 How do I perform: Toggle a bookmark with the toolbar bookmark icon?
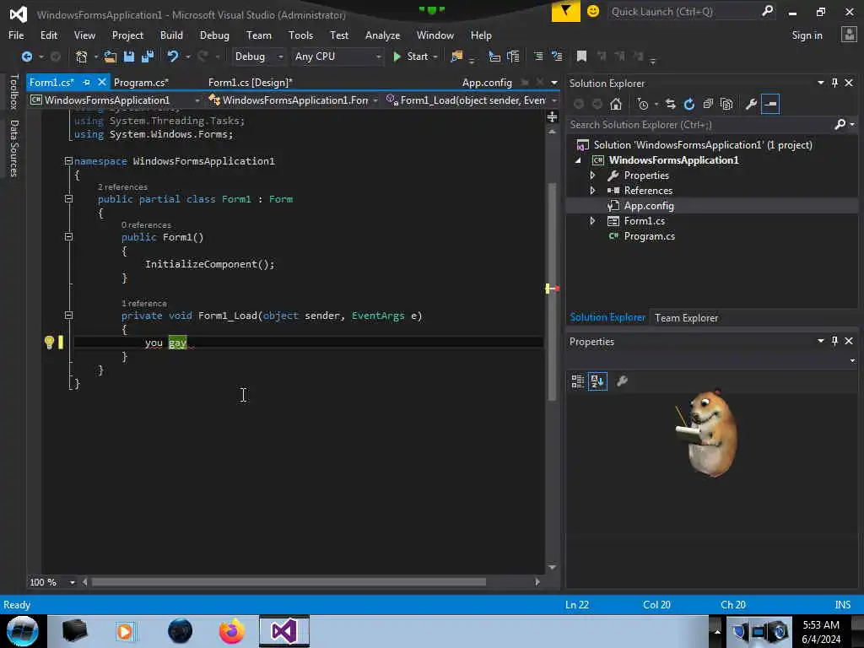tap(581, 57)
